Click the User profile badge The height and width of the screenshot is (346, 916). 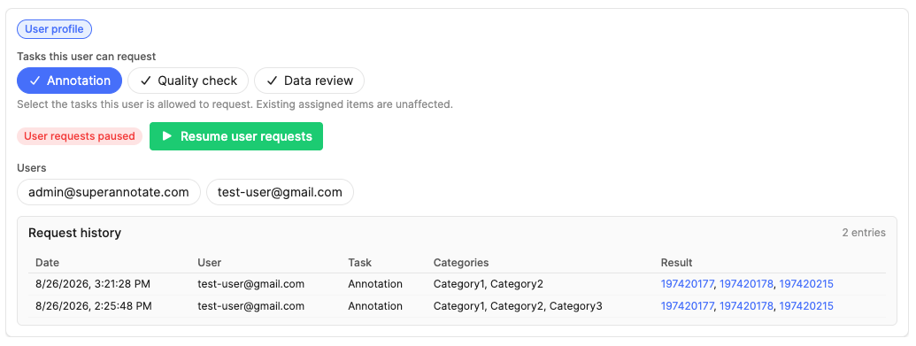coord(54,28)
